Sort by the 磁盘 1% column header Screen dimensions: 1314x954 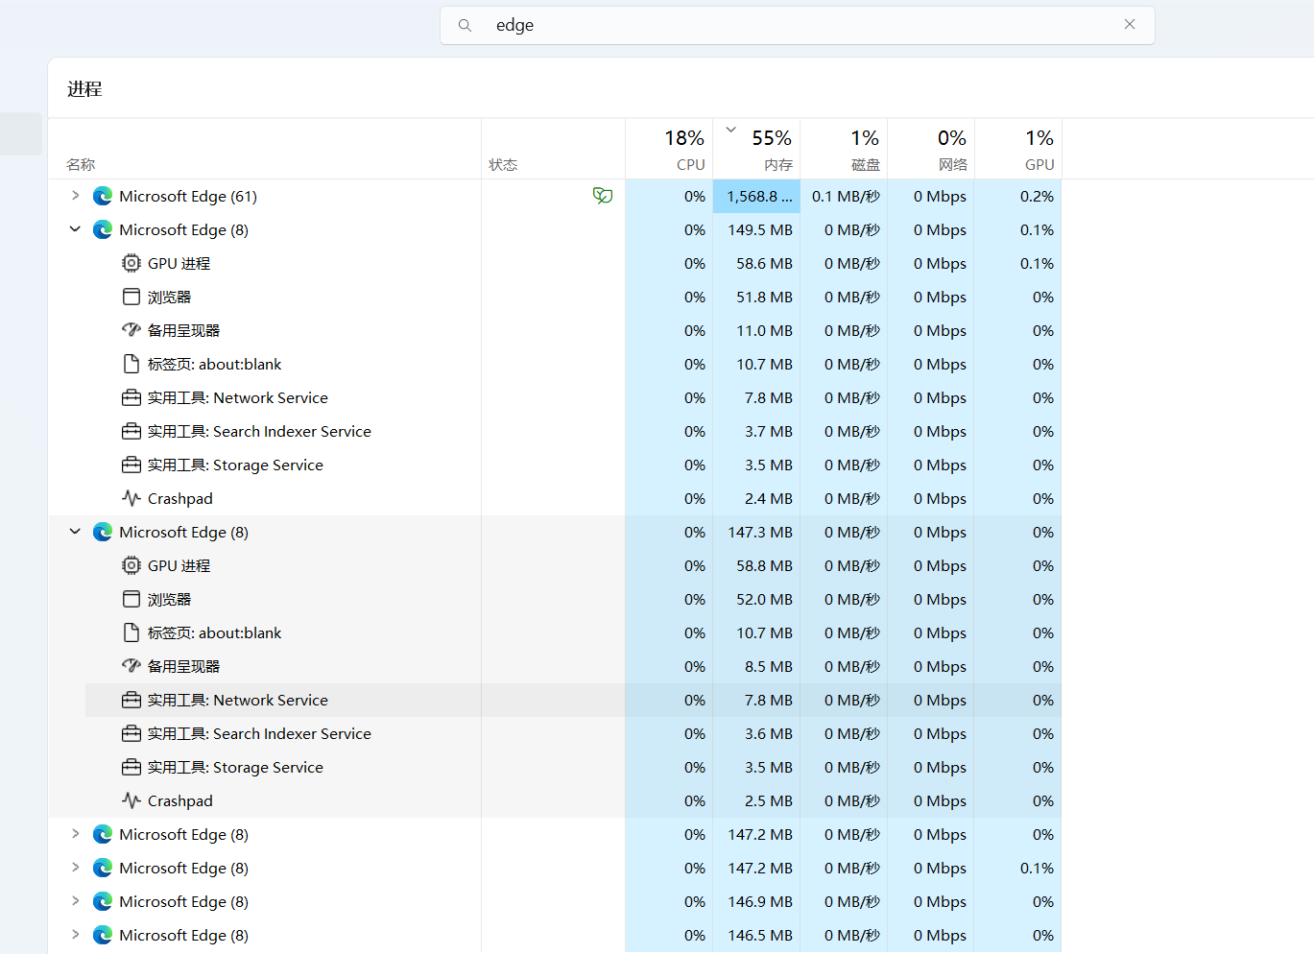pyautogui.click(x=844, y=149)
